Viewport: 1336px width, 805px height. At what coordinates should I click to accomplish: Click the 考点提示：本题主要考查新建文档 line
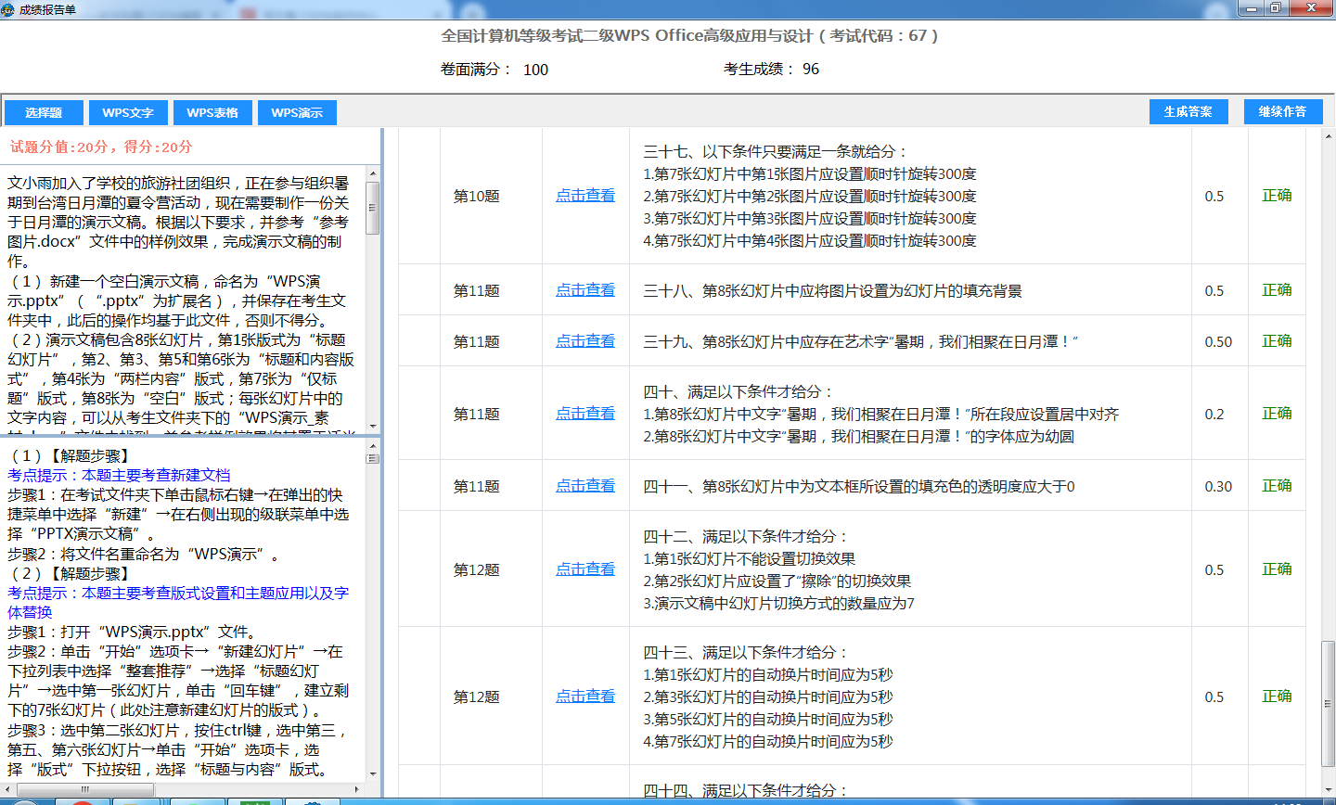coord(119,475)
